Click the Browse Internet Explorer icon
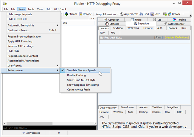This screenshot has height=137, width=194. pyautogui.click(x=170, y=14)
